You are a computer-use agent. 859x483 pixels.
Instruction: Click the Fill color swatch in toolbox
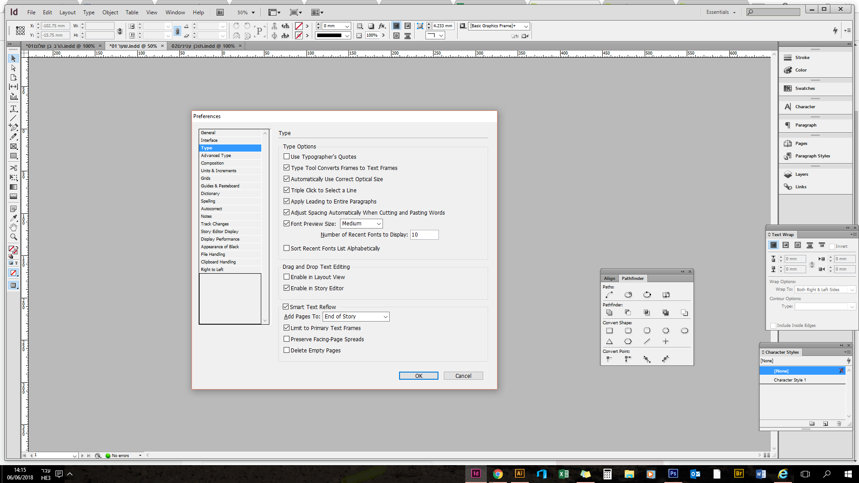coord(12,249)
